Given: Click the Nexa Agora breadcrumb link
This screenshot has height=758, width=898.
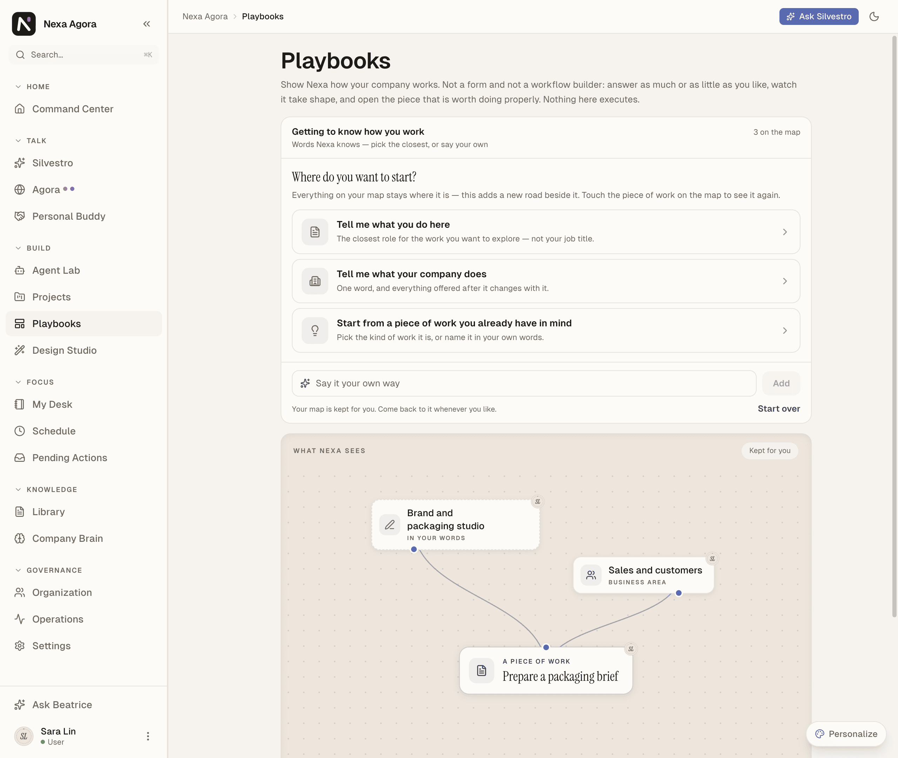Looking at the screenshot, I should pos(205,16).
